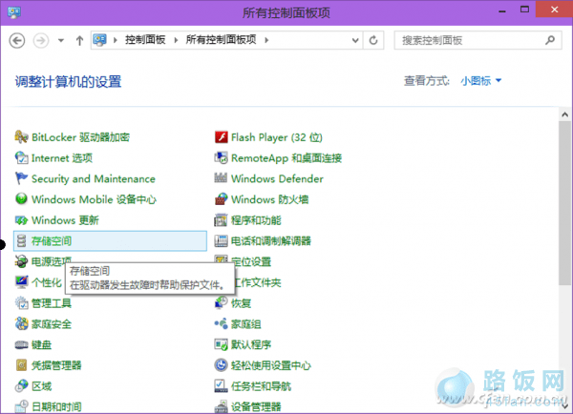Open the 定位设置 link
The width and height of the screenshot is (573, 414).
click(x=251, y=261)
